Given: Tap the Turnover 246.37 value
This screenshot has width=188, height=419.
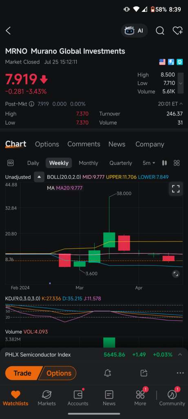Looking at the screenshot, I should coord(175,114).
